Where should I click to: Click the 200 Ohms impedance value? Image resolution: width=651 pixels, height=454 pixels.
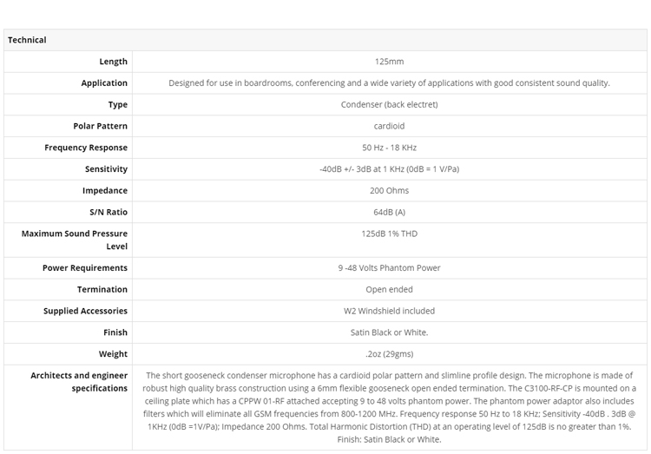tap(389, 191)
